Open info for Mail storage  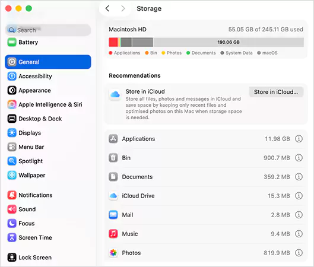pos(299,215)
